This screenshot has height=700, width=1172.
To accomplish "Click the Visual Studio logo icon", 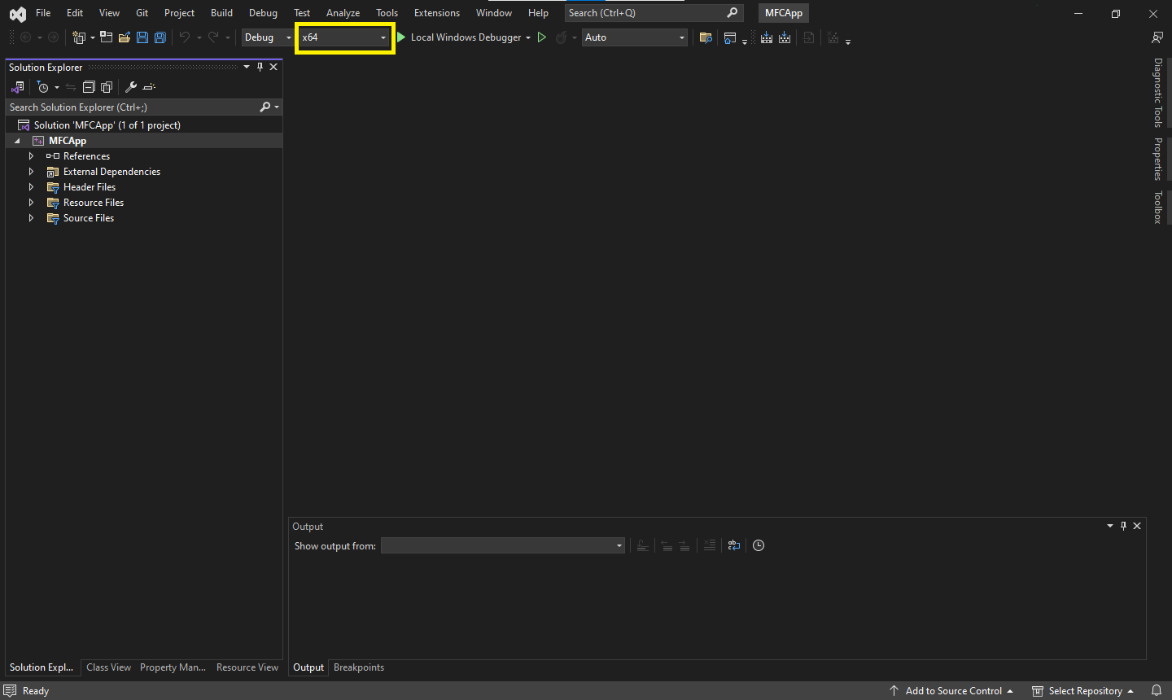I will pos(18,14).
